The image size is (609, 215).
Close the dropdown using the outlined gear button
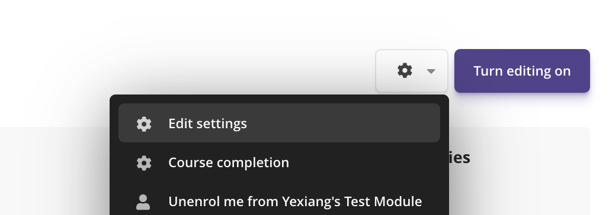(412, 71)
